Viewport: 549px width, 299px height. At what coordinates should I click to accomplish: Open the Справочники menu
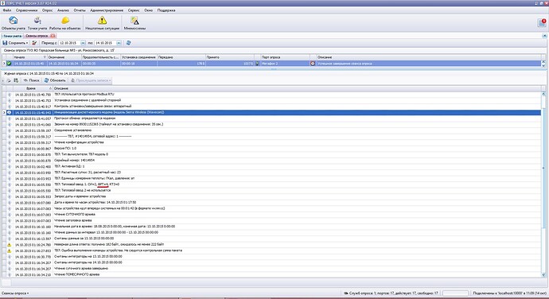(26, 10)
